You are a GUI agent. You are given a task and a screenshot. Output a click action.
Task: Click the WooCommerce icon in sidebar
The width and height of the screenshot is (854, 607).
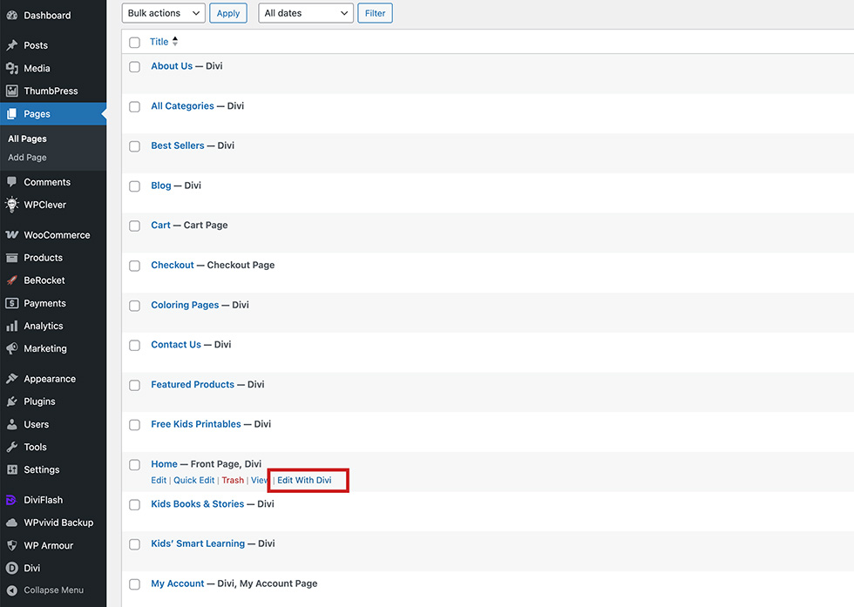[12, 235]
